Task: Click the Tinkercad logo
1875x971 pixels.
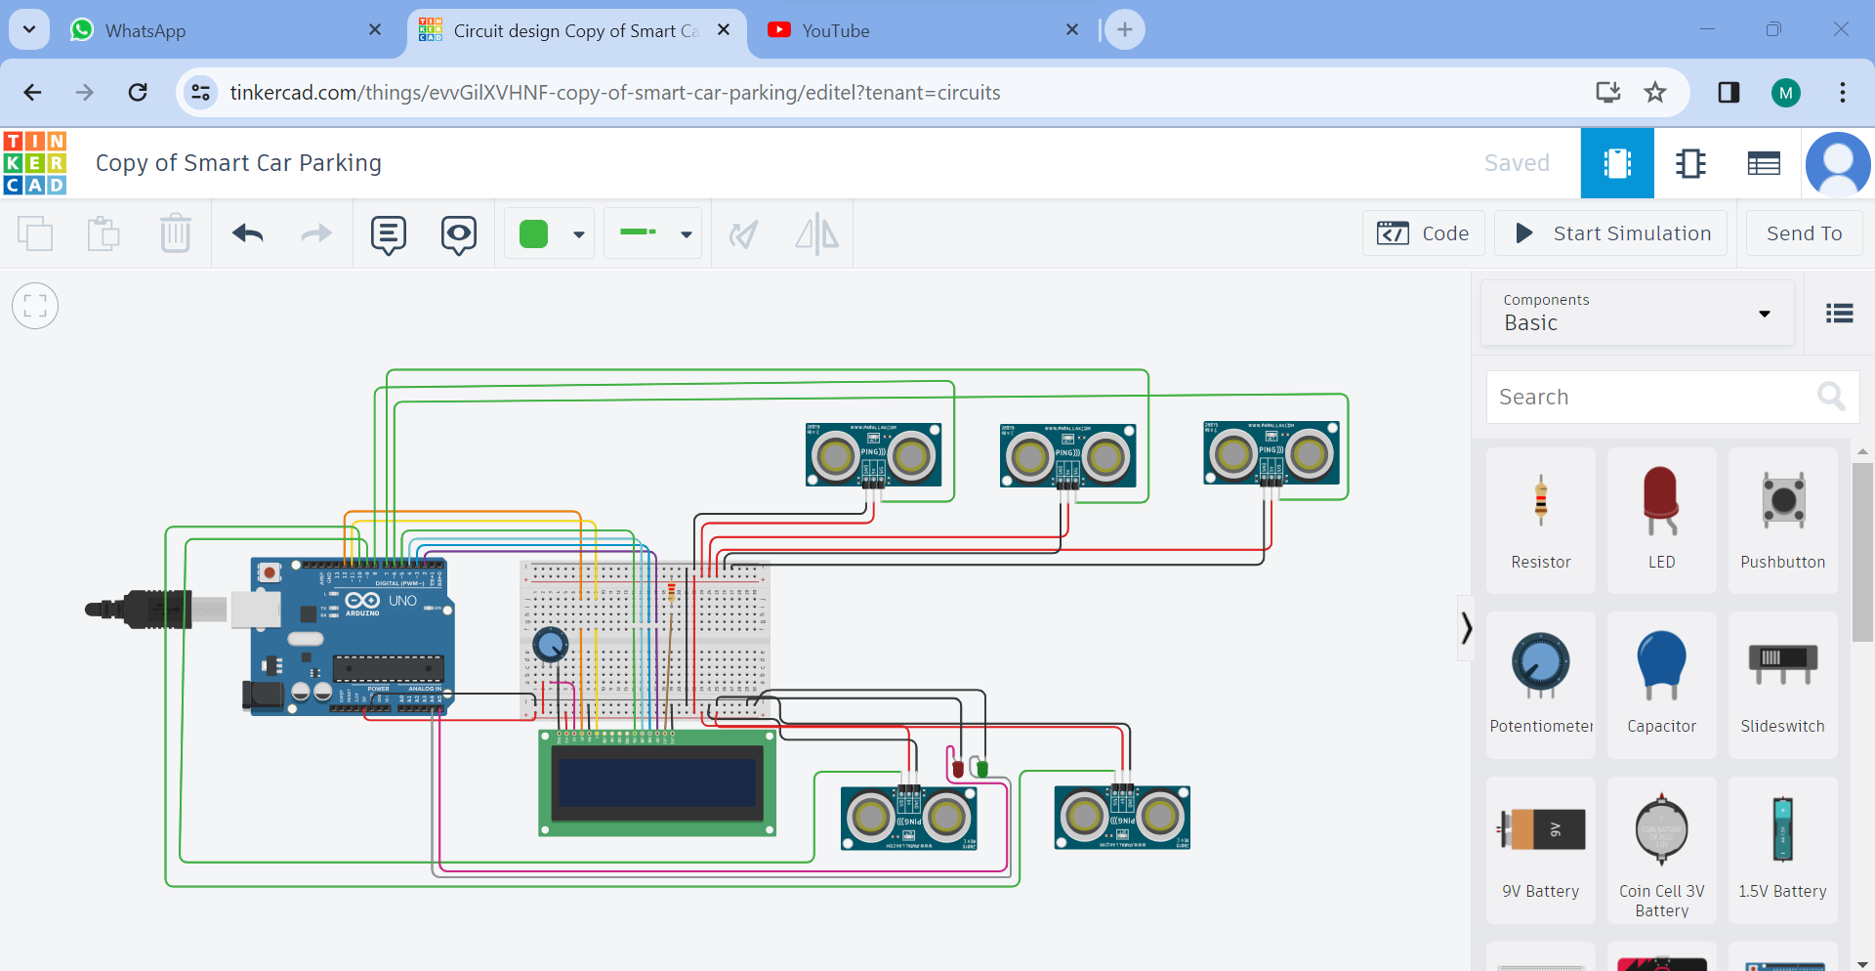Action: [x=35, y=163]
